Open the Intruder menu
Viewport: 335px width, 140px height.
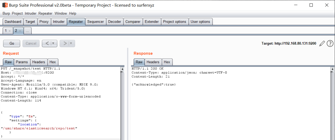coord(30,13)
